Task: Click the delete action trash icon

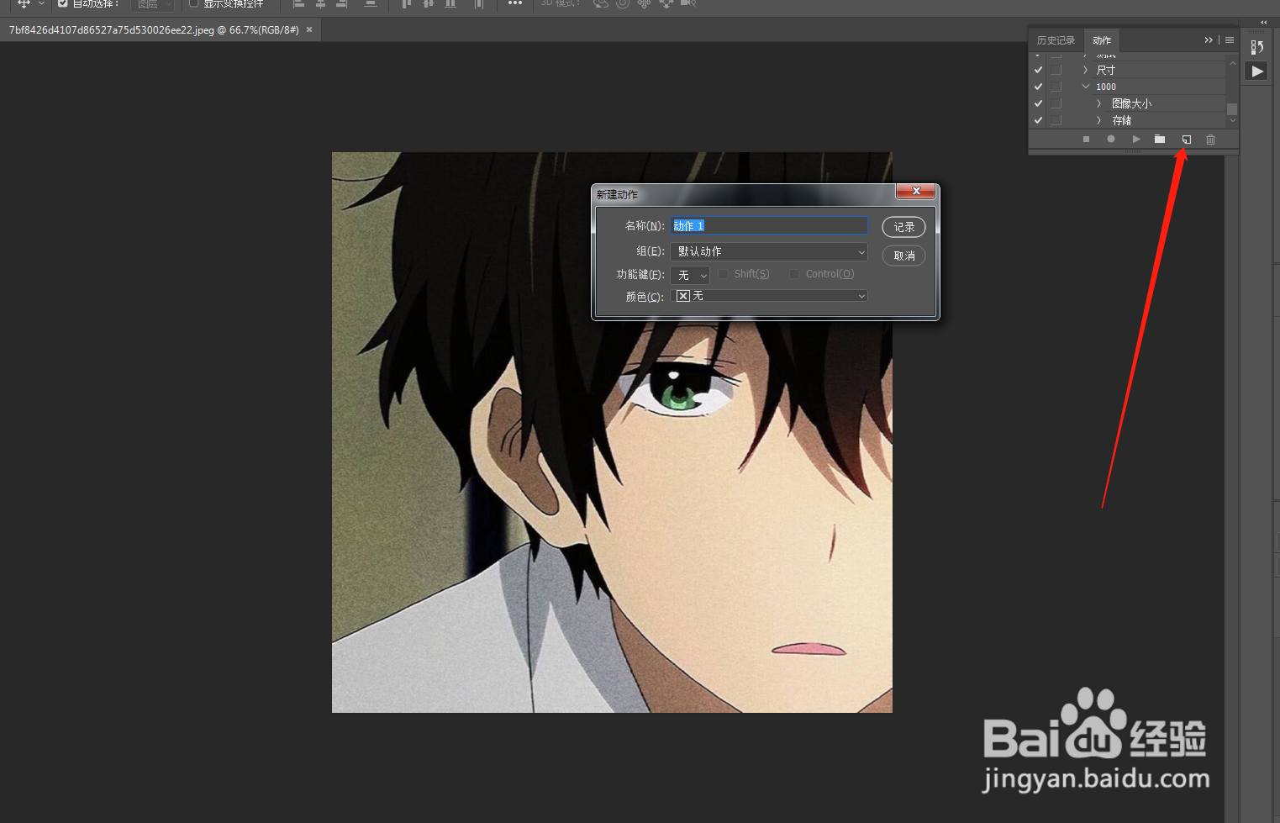Action: click(x=1210, y=139)
